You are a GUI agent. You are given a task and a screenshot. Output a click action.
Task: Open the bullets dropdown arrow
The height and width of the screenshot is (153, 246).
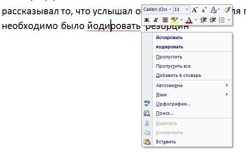pos(229,20)
